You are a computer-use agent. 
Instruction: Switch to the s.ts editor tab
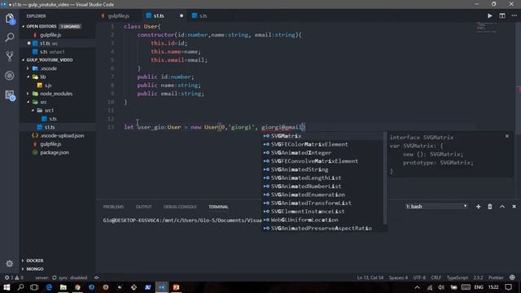(203, 15)
